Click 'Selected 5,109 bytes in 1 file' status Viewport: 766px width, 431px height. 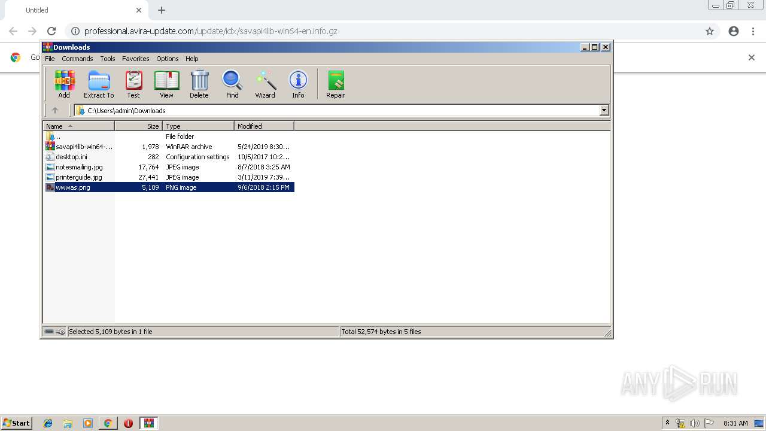coord(110,332)
